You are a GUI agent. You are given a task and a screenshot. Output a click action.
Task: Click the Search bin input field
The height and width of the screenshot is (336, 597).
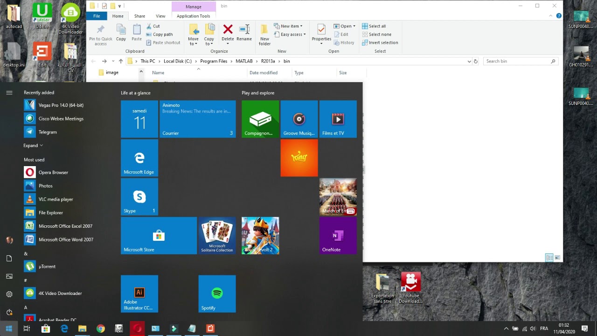click(518, 61)
